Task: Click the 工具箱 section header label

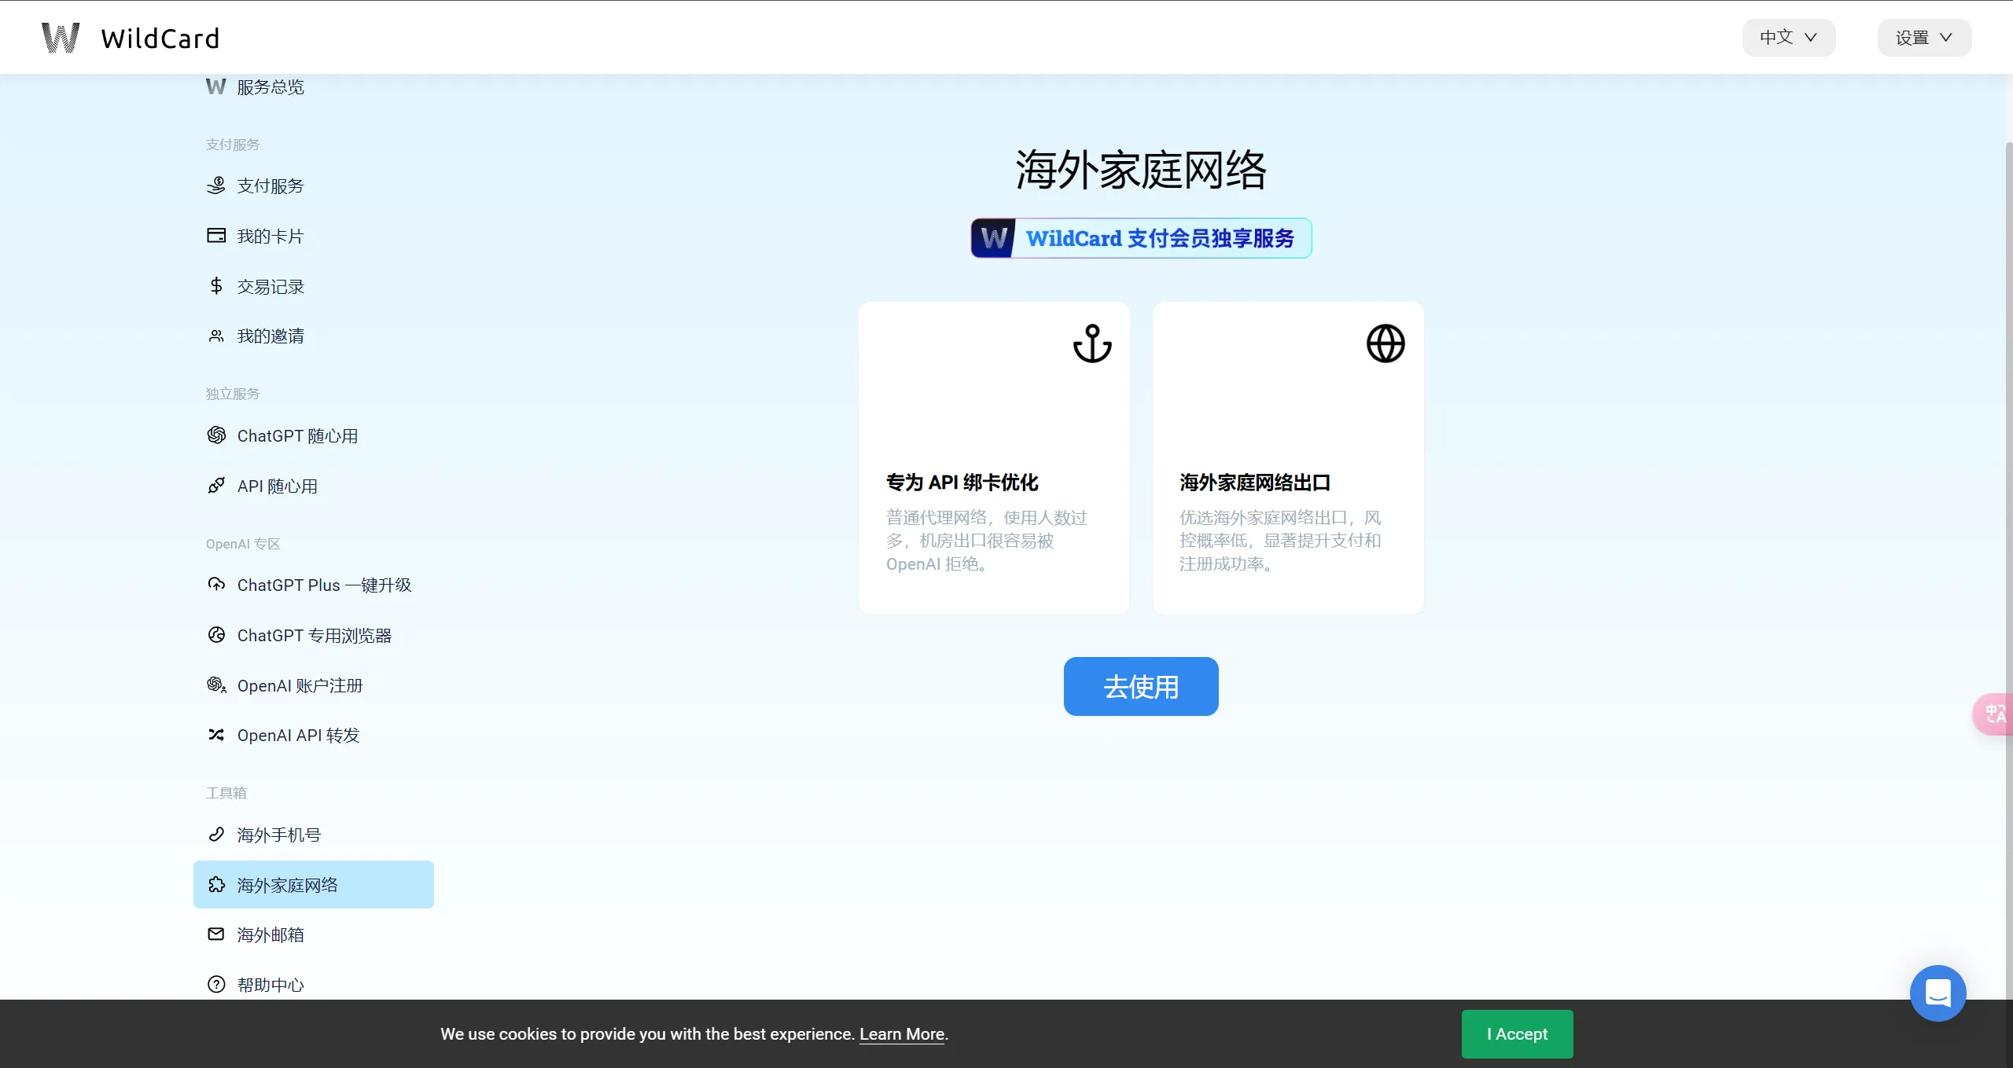Action: (226, 793)
